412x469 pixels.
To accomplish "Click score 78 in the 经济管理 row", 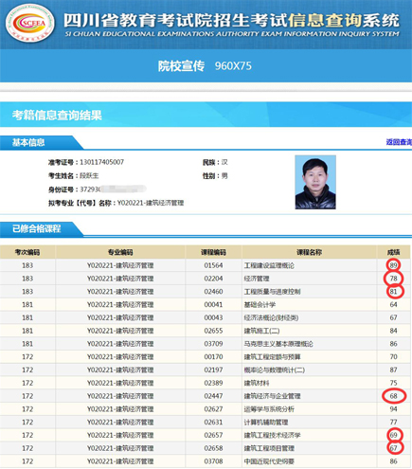I will click(x=393, y=279).
